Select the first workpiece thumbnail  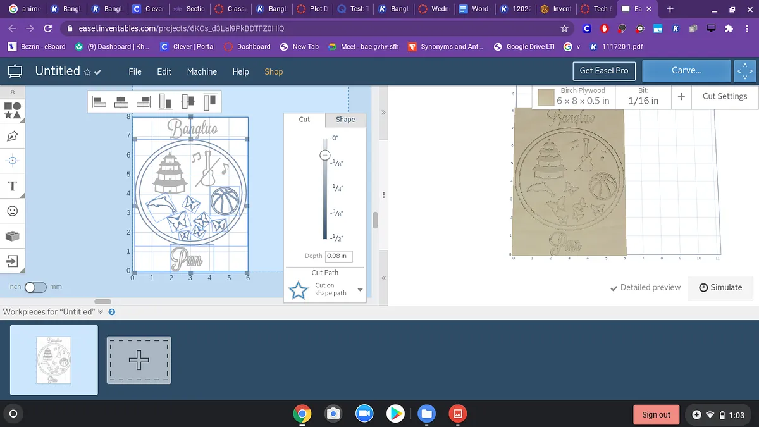click(x=54, y=360)
